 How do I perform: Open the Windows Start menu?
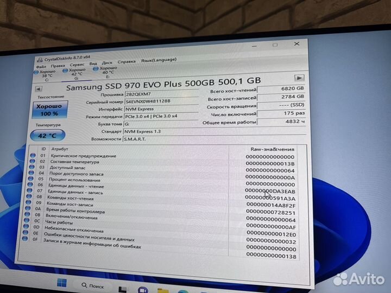click(62, 282)
